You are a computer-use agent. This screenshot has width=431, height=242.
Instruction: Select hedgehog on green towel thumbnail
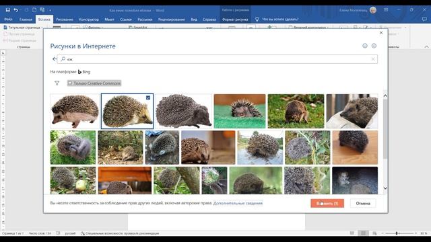240,111
